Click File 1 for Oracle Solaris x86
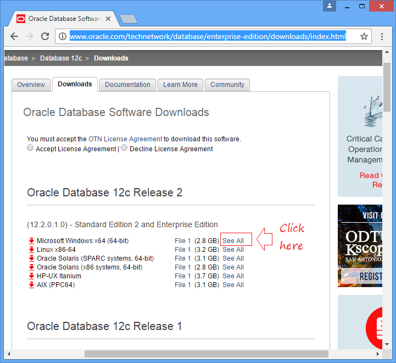 point(182,267)
